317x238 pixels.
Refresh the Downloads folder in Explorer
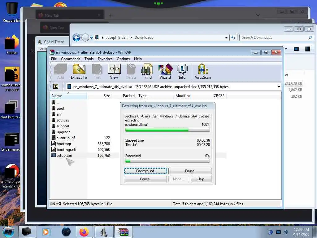pos(233,37)
